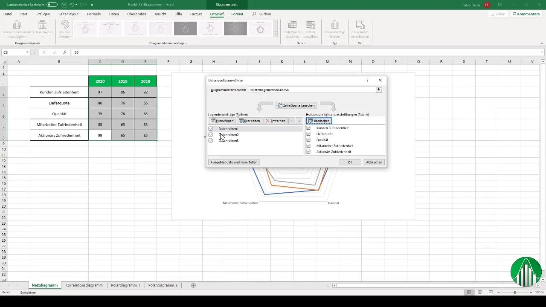The width and height of the screenshot is (546, 307).
Task: Click Bearbeiten for axis labels
Action: pos(319,121)
